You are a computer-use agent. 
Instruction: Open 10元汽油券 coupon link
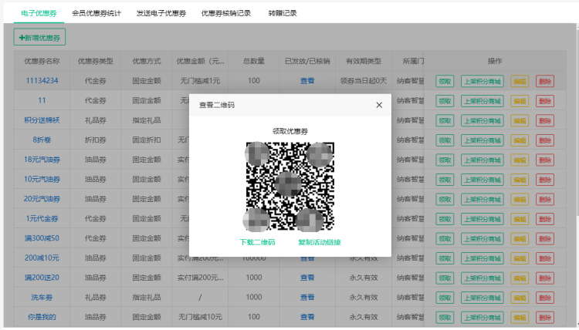click(x=42, y=179)
